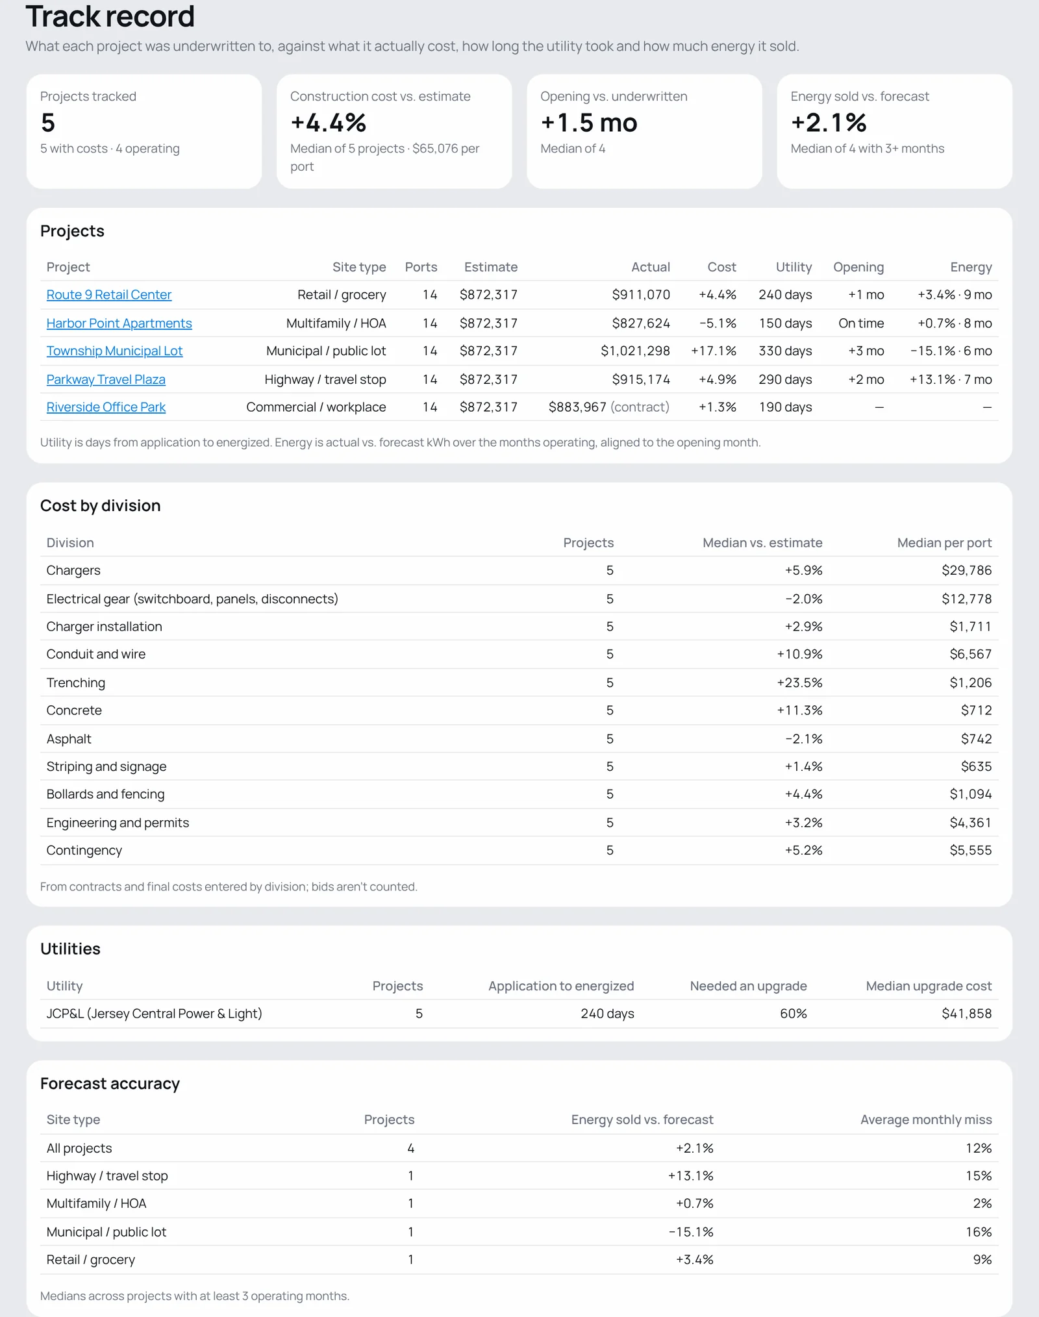Image resolution: width=1039 pixels, height=1317 pixels.
Task: Open the Route 9 Retail Center project
Action: (x=108, y=295)
